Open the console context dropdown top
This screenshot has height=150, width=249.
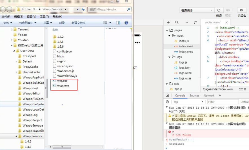pyautogui.click(x=188, y=102)
